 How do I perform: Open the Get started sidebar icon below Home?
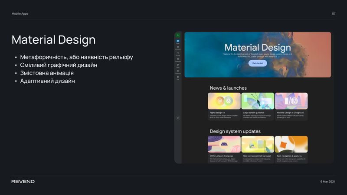[178, 47]
